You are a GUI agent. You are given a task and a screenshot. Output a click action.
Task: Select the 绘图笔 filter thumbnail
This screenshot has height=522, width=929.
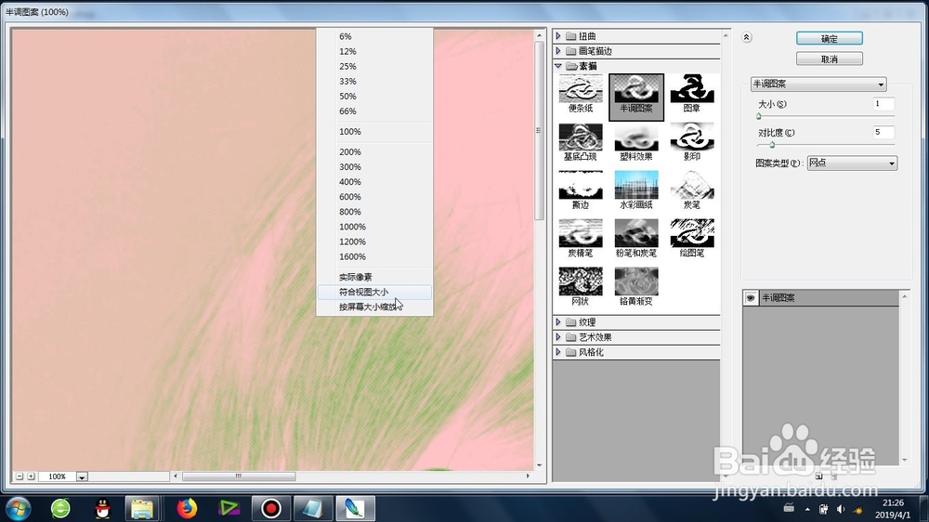pyautogui.click(x=691, y=238)
